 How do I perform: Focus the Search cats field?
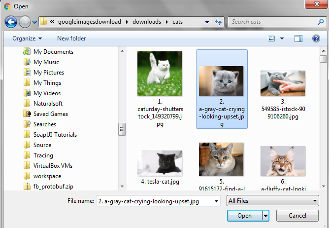coord(274,22)
